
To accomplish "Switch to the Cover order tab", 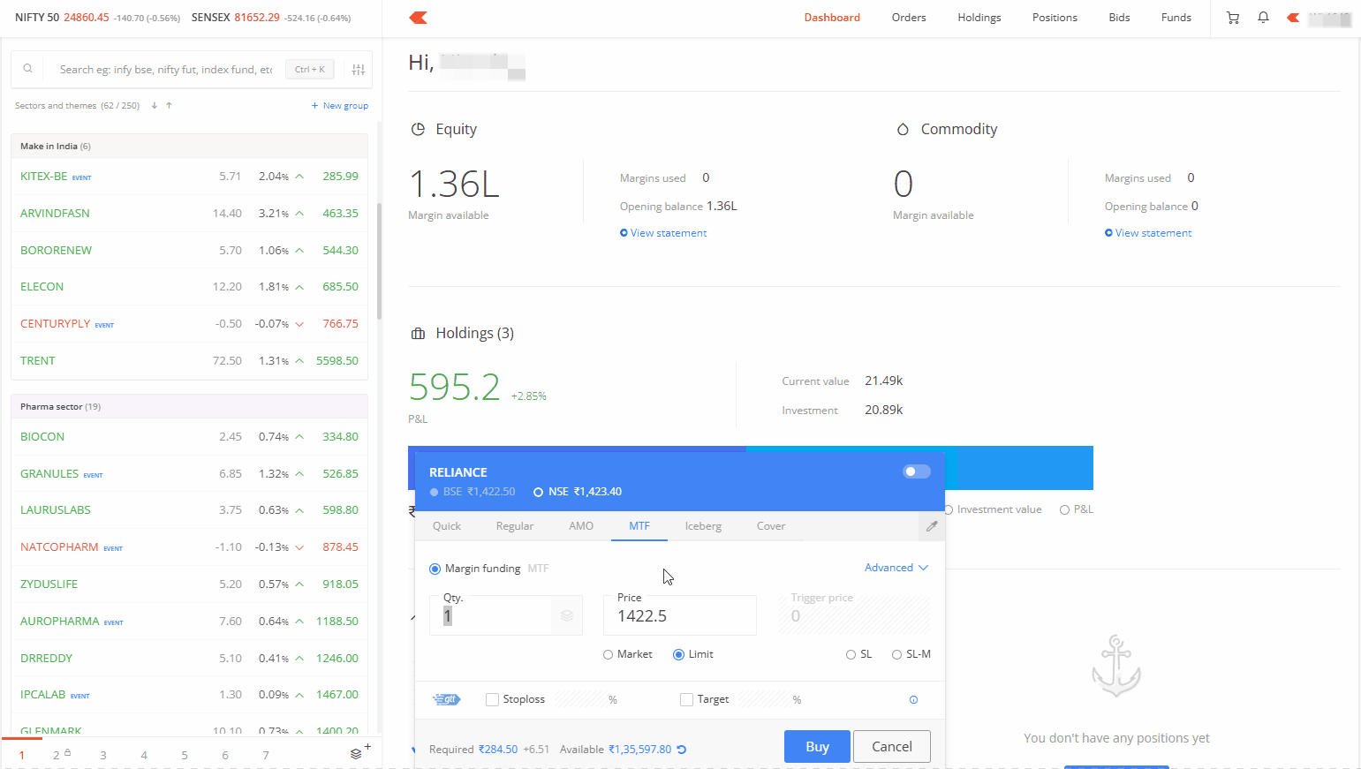I will (771, 526).
